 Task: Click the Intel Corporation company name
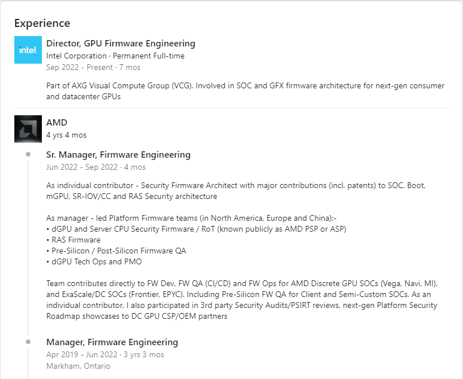[x=76, y=56]
